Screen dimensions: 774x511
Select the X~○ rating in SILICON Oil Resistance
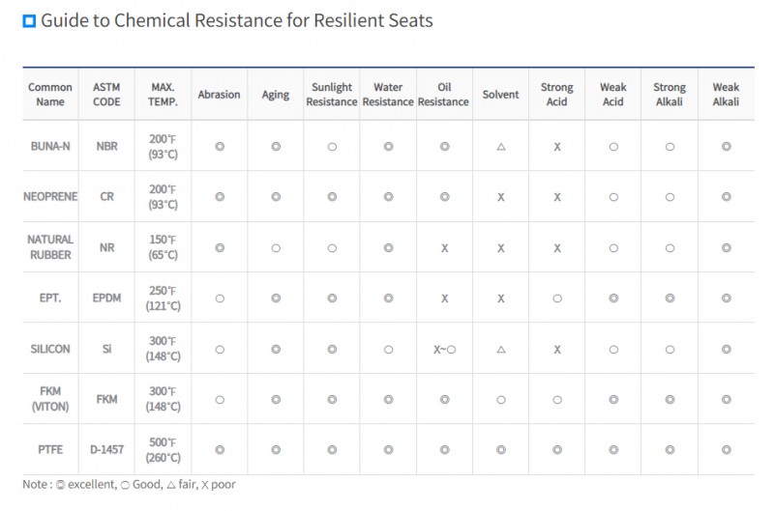point(445,349)
